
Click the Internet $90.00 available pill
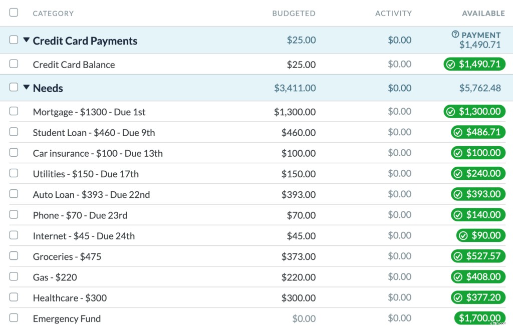tap(479, 235)
